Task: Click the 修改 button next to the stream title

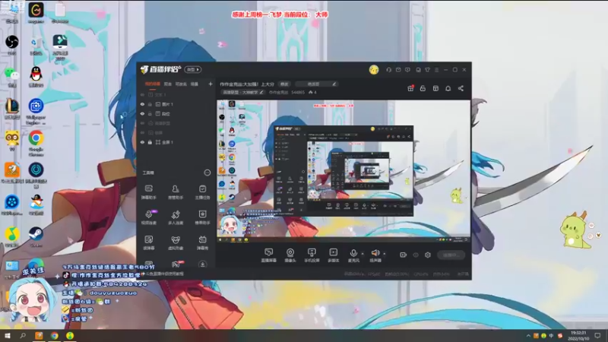Action: (x=284, y=84)
